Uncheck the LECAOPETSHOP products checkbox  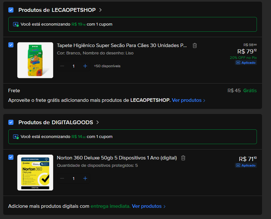(x=11, y=10)
